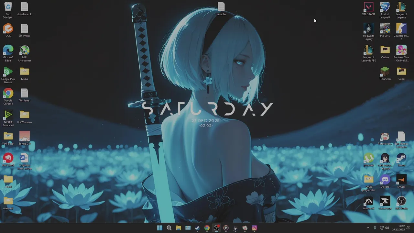Image resolution: width=414 pixels, height=233 pixels.
Task: Switch to Steam in the taskbar
Action: click(197, 228)
